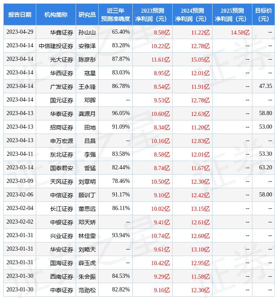The width and height of the screenshot is (275, 300).
Task: Click the 目标价 column header
Action: coord(263,14)
